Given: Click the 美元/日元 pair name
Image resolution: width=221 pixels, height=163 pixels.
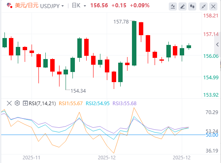Looking at the screenshot, I should [26, 6].
